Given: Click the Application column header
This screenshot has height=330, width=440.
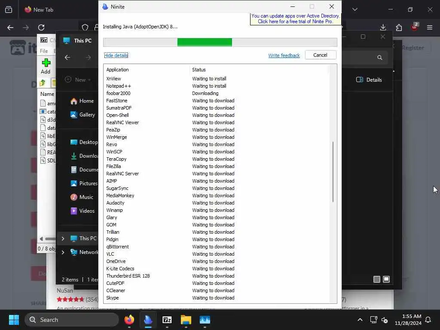Looking at the screenshot, I should tap(147, 70).
